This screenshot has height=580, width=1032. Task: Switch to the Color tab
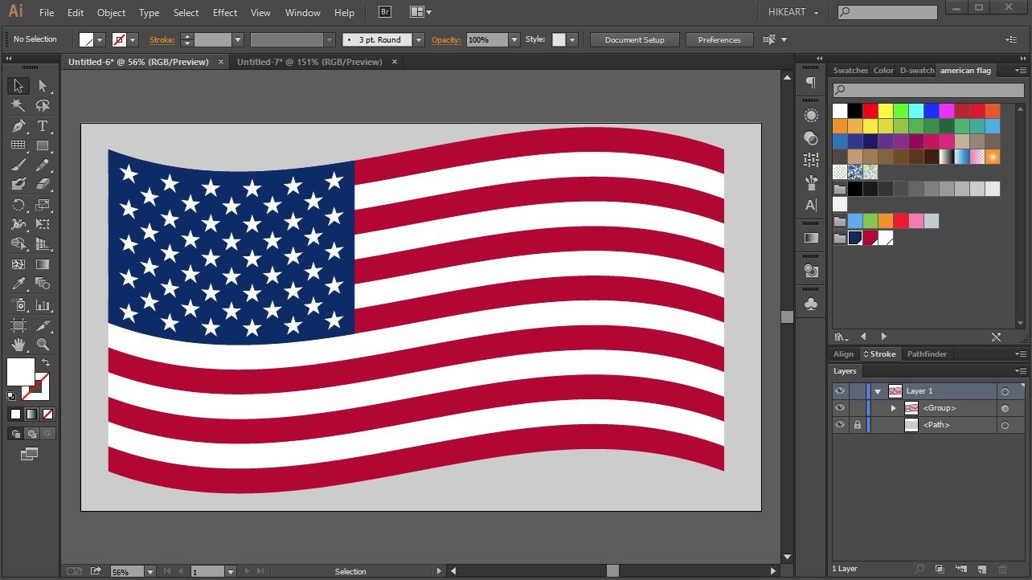pyautogui.click(x=883, y=70)
